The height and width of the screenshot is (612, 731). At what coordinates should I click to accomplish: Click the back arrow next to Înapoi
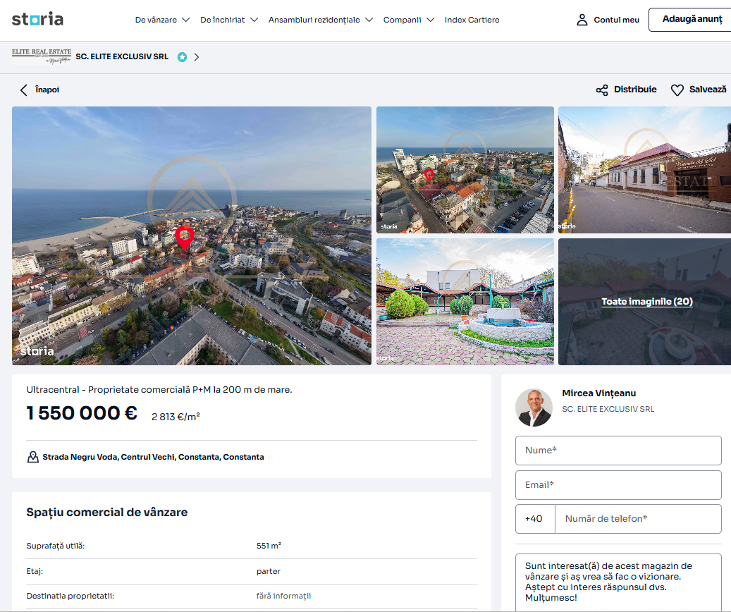tap(24, 90)
